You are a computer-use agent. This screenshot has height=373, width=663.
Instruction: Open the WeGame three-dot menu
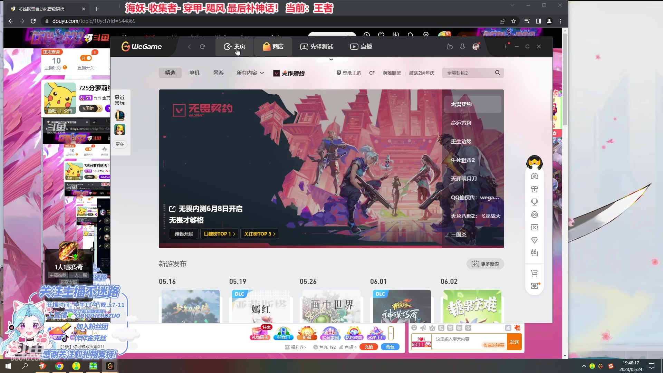[506, 47]
